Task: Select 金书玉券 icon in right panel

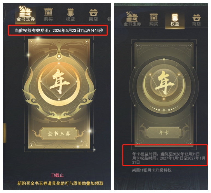Action: click(x=132, y=17)
